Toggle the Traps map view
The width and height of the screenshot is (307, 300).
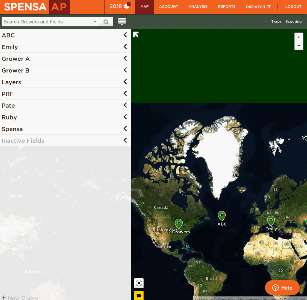pos(276,21)
